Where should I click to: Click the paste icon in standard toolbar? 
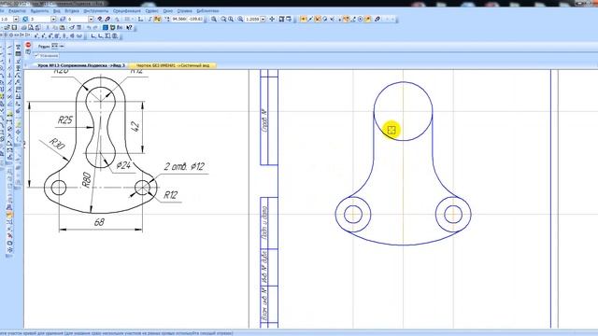pos(62,27)
